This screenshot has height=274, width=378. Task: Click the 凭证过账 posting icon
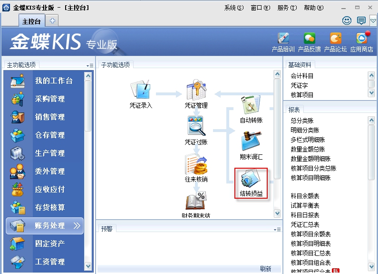[x=196, y=130]
